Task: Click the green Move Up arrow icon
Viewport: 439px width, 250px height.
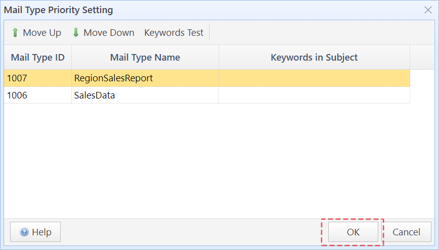Action: coord(15,33)
